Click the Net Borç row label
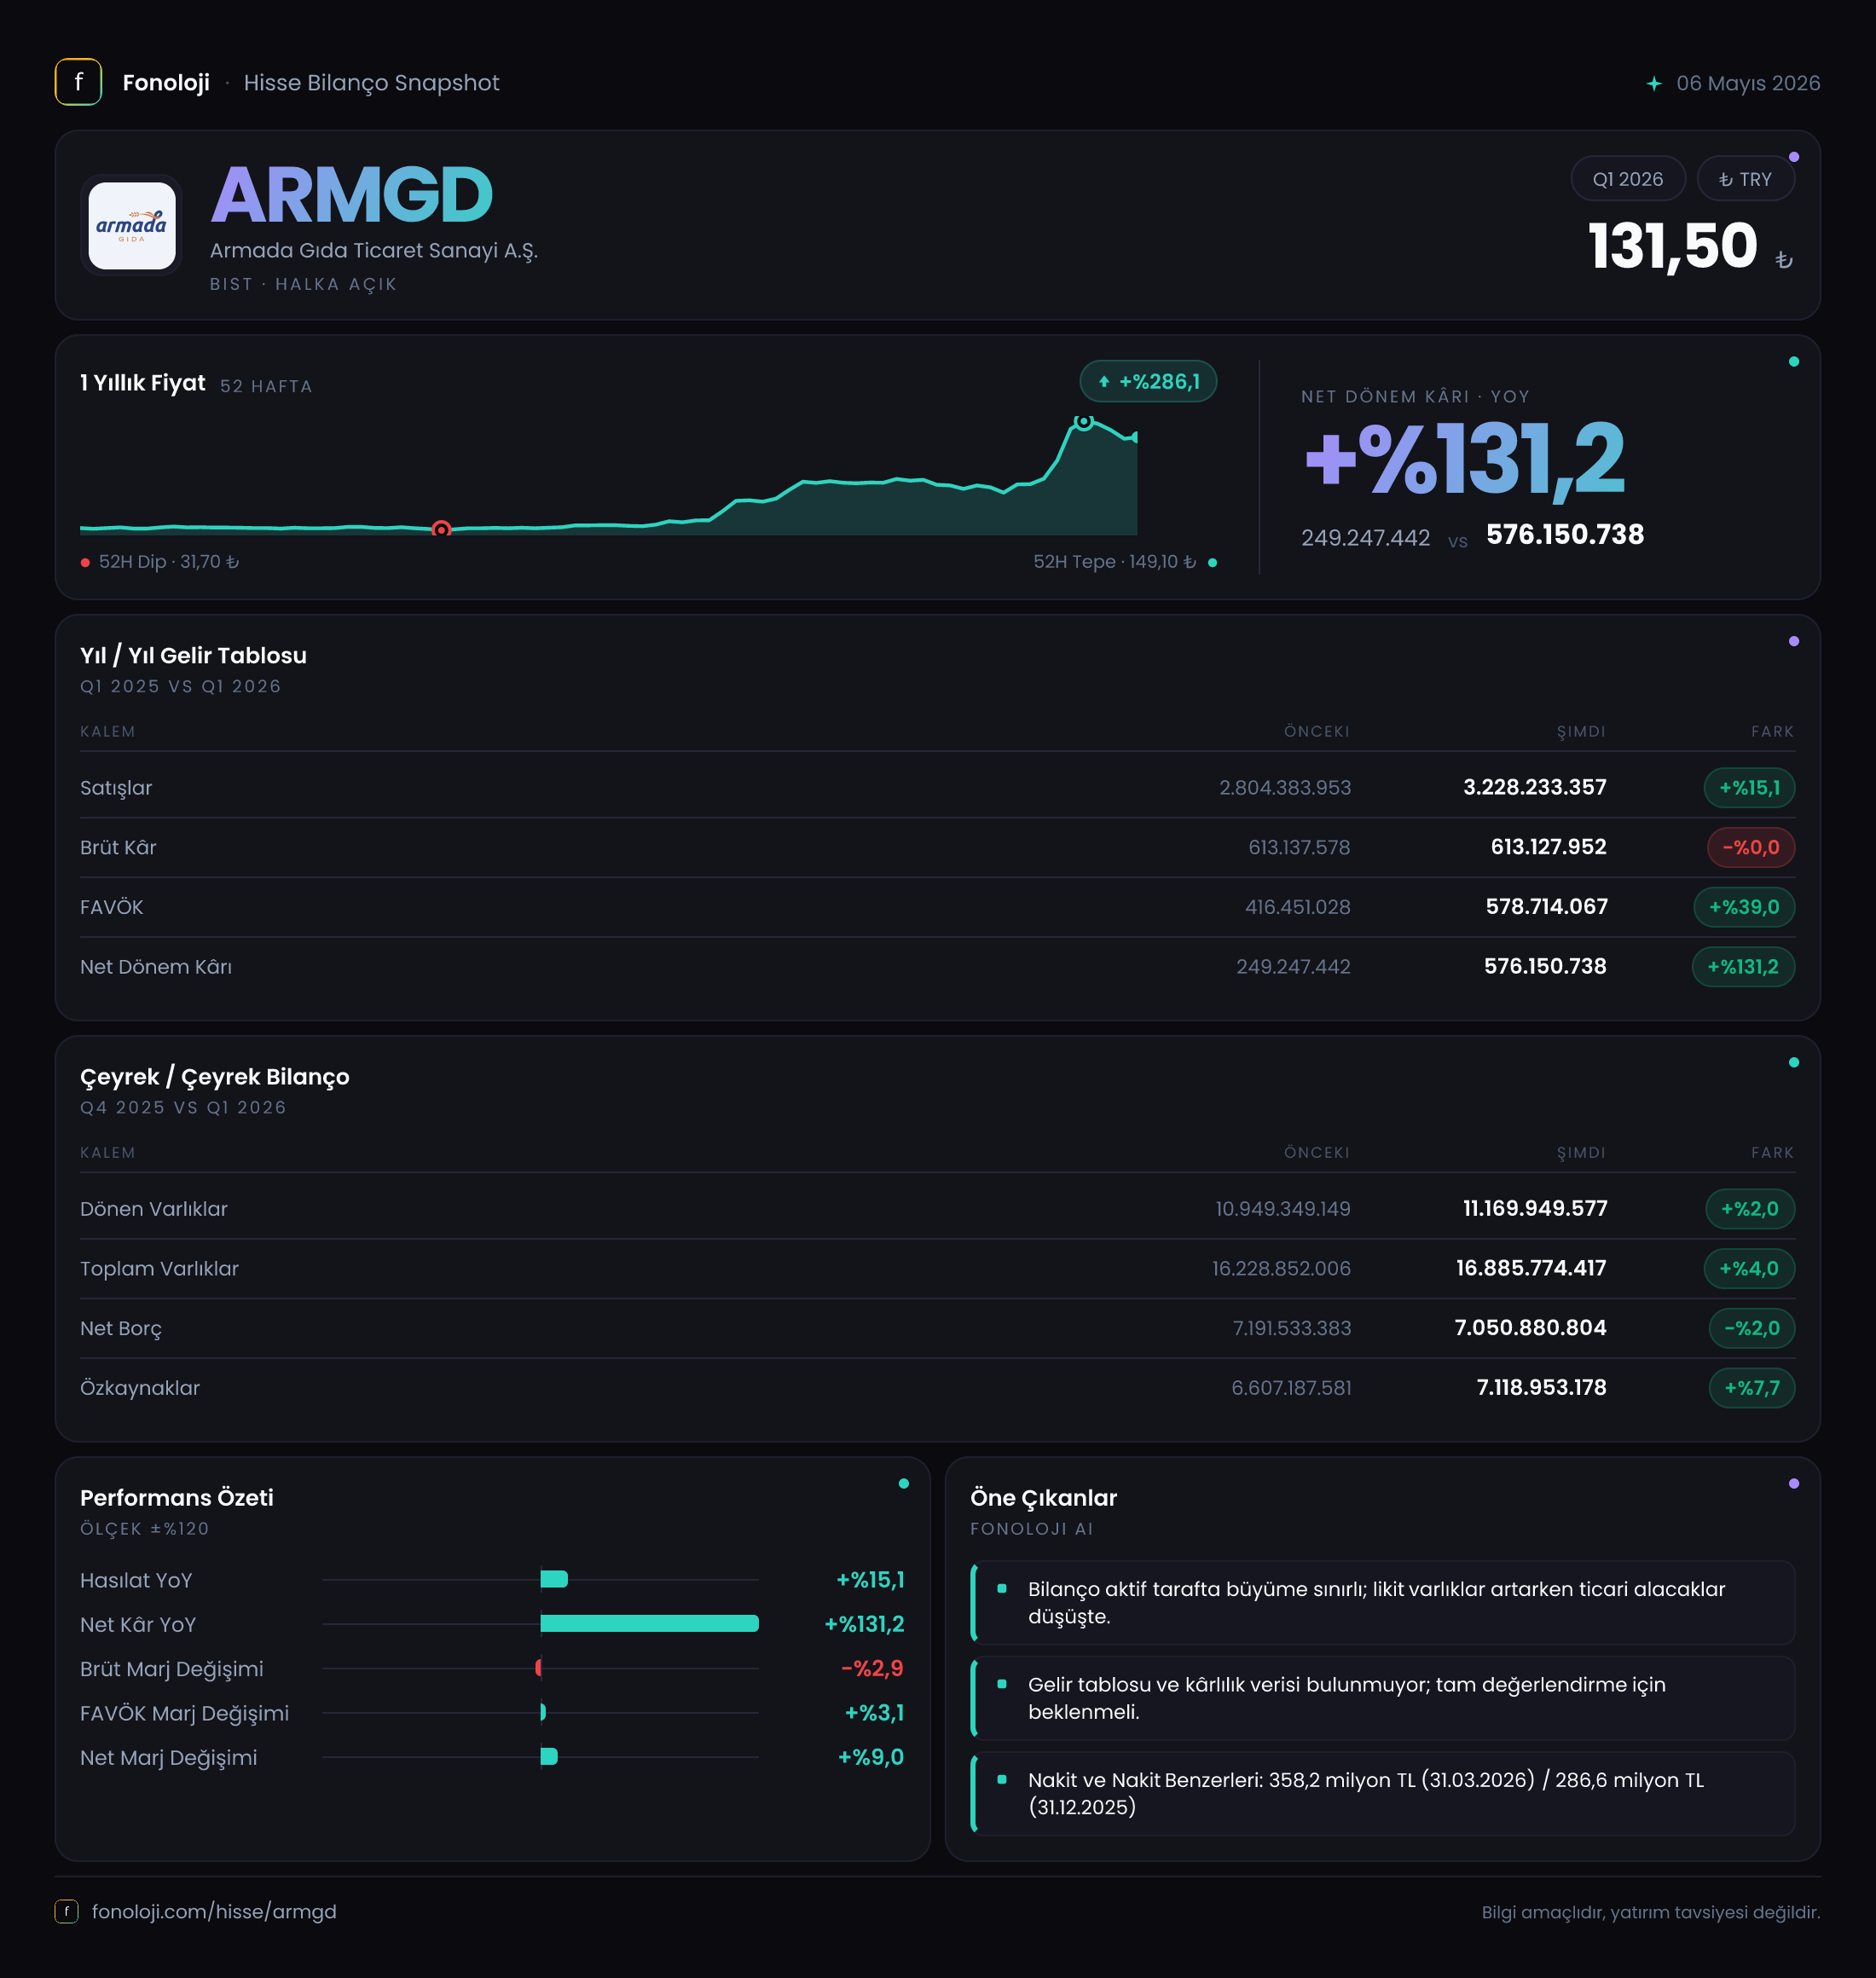The width and height of the screenshot is (1876, 1978). (x=121, y=1328)
